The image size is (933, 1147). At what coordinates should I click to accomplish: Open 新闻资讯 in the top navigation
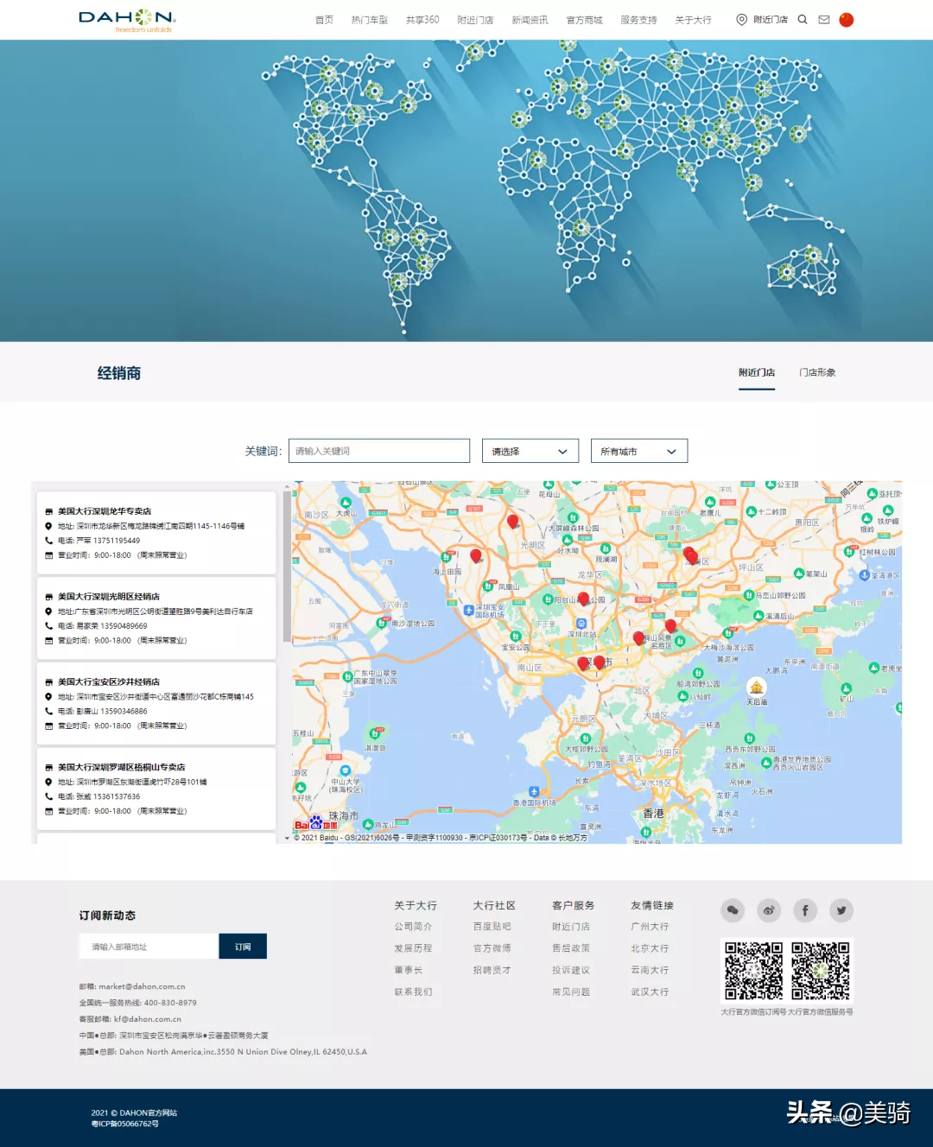[530, 20]
